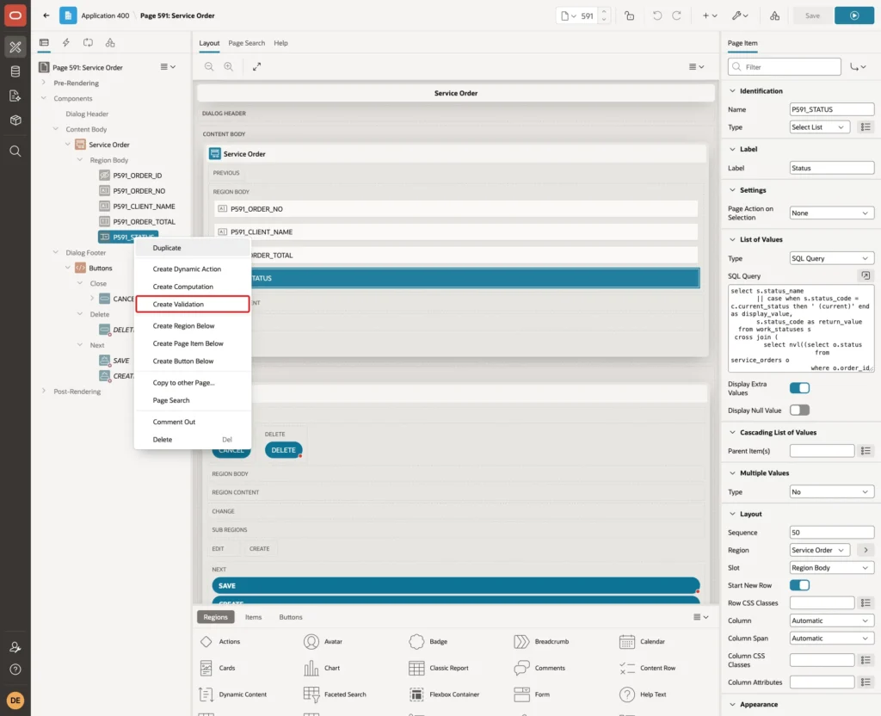The width and height of the screenshot is (881, 716).
Task: Toggle Start New Row switch
Action: click(x=799, y=585)
